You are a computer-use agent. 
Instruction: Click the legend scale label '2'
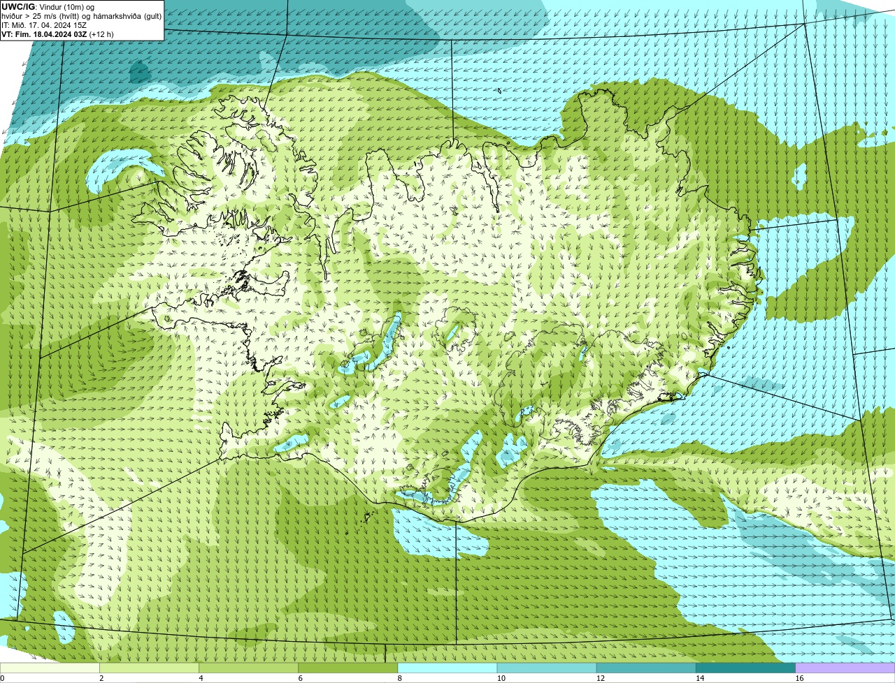click(x=101, y=678)
